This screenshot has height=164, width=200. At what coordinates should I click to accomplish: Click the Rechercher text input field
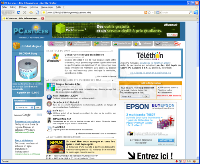click(x=25, y=104)
